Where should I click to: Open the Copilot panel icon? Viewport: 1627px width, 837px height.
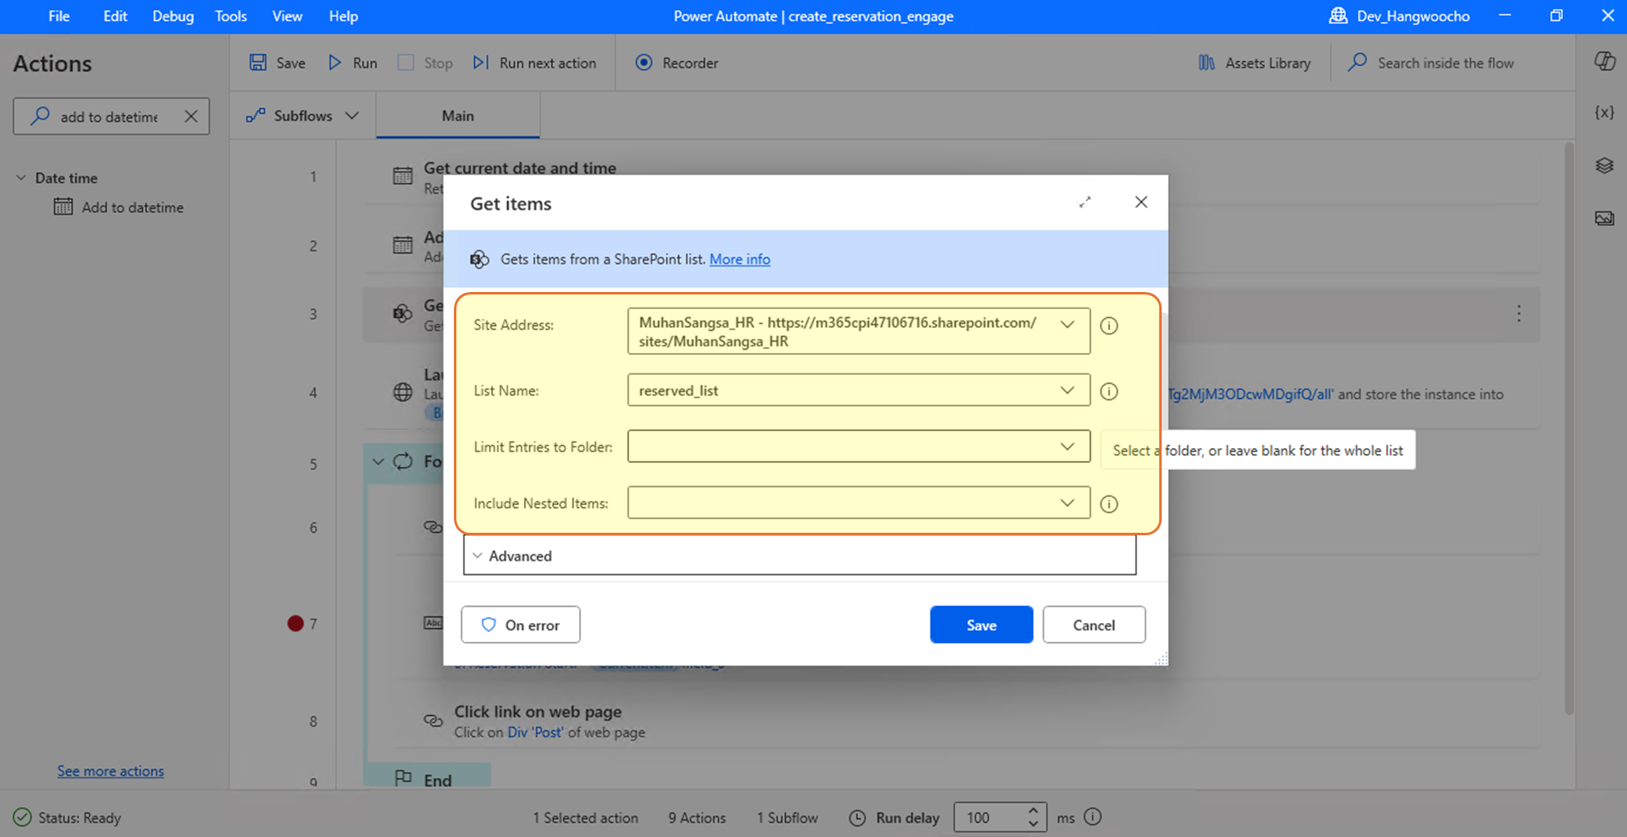[x=1604, y=62]
